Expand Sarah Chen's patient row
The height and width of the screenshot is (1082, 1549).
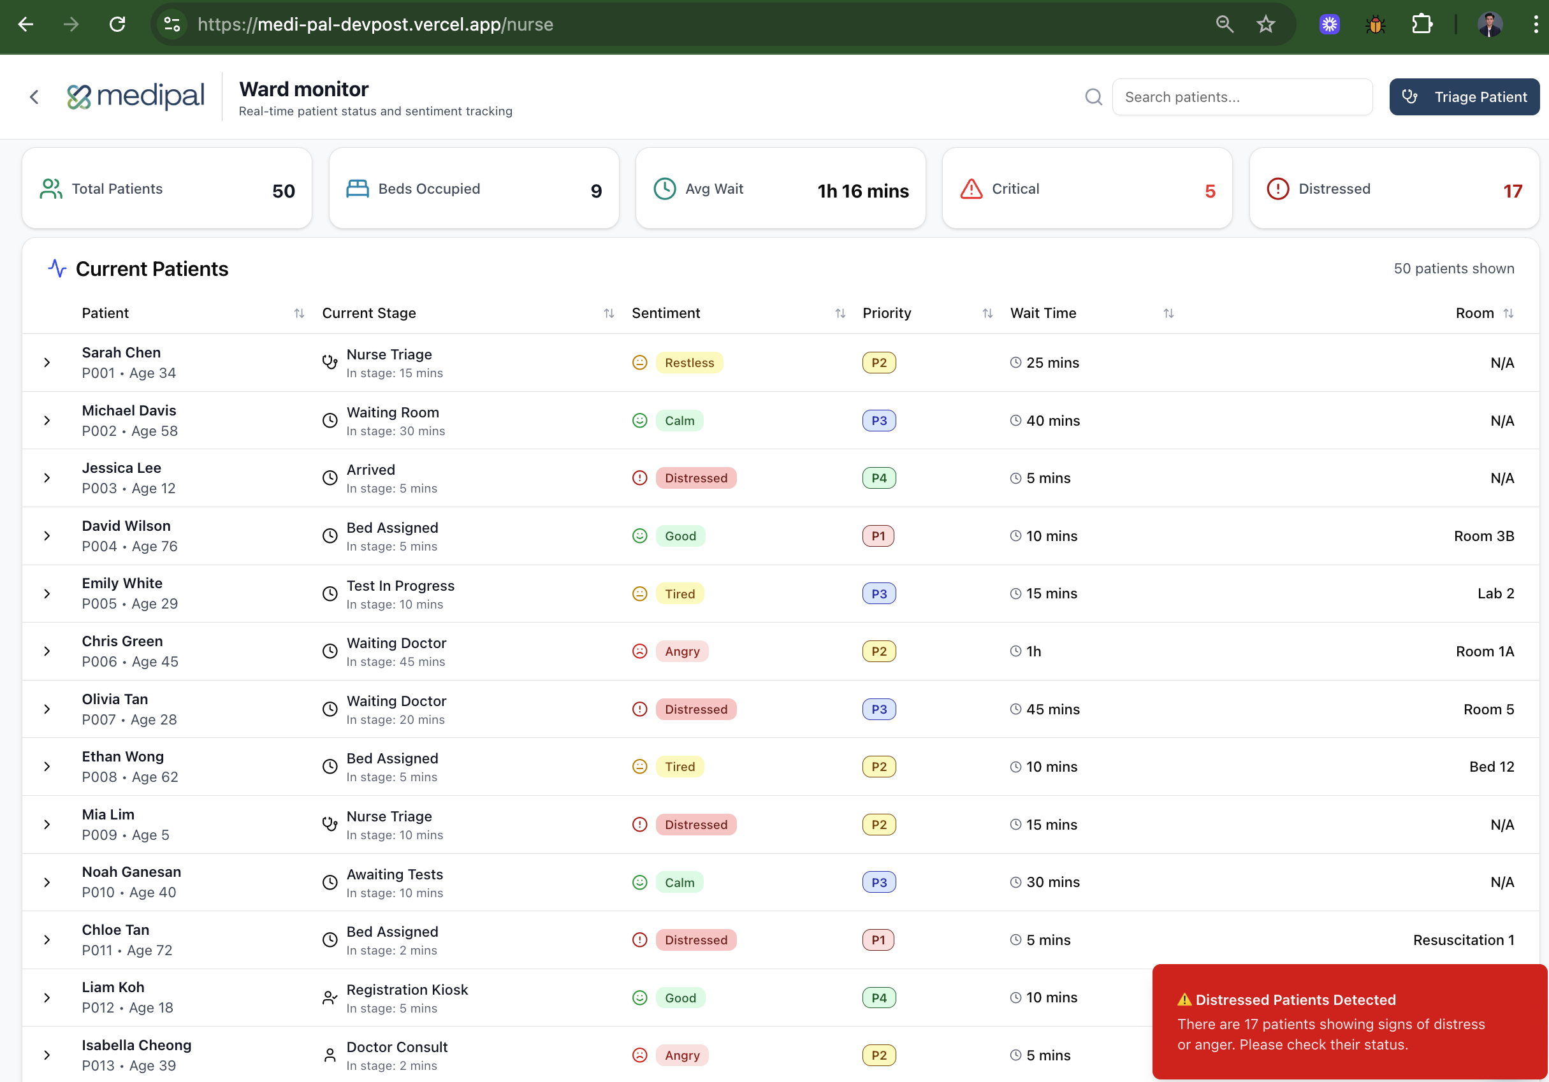coord(47,363)
